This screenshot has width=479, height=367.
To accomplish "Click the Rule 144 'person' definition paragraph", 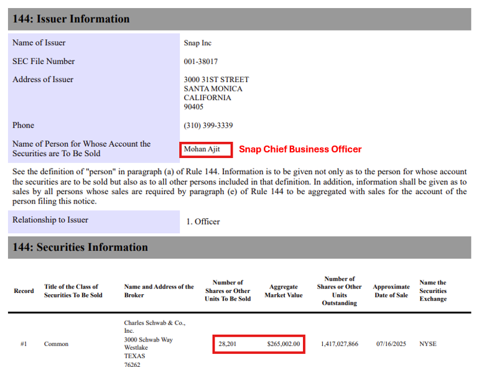I will point(240,187).
